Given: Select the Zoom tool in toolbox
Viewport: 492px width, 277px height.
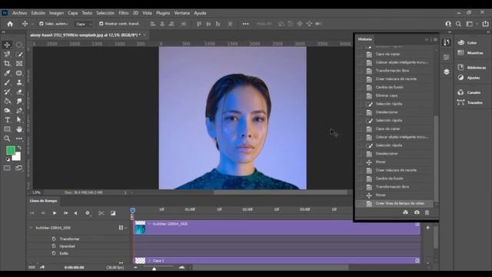Looking at the screenshot, I should (x=7, y=138).
